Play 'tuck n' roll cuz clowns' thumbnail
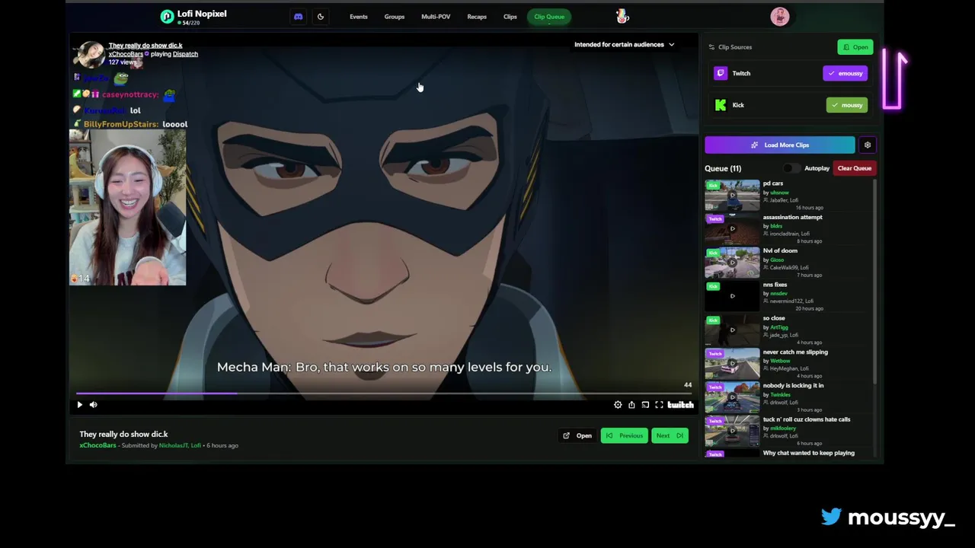 [x=732, y=431]
